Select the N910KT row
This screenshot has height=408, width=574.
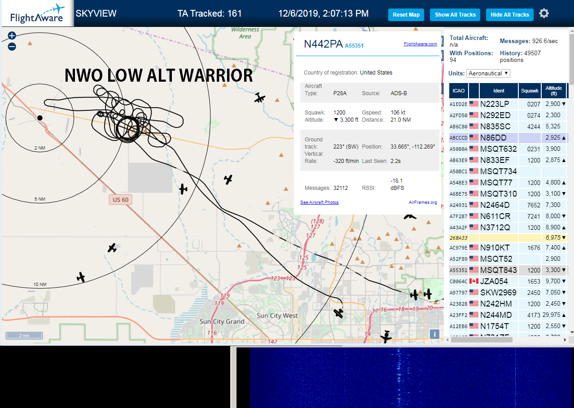click(x=509, y=248)
